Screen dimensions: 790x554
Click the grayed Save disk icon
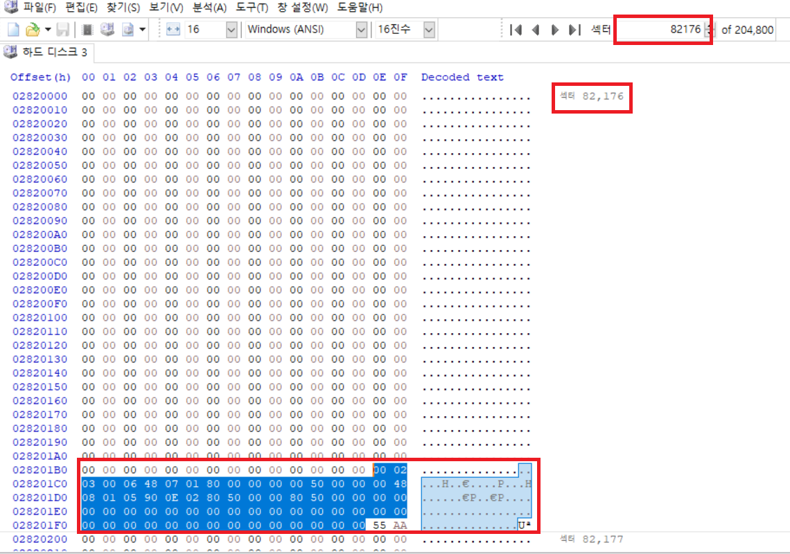(62, 30)
